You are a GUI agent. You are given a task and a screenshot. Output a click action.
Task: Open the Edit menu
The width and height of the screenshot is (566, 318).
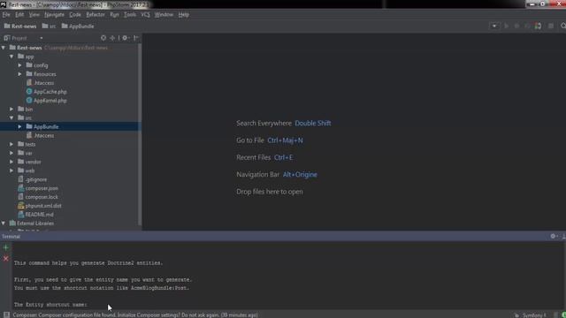click(19, 15)
